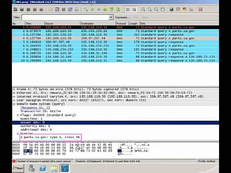Screen dimensions: 231x173
Task: Click the Apply filter button
Action: (x=145, y=17)
